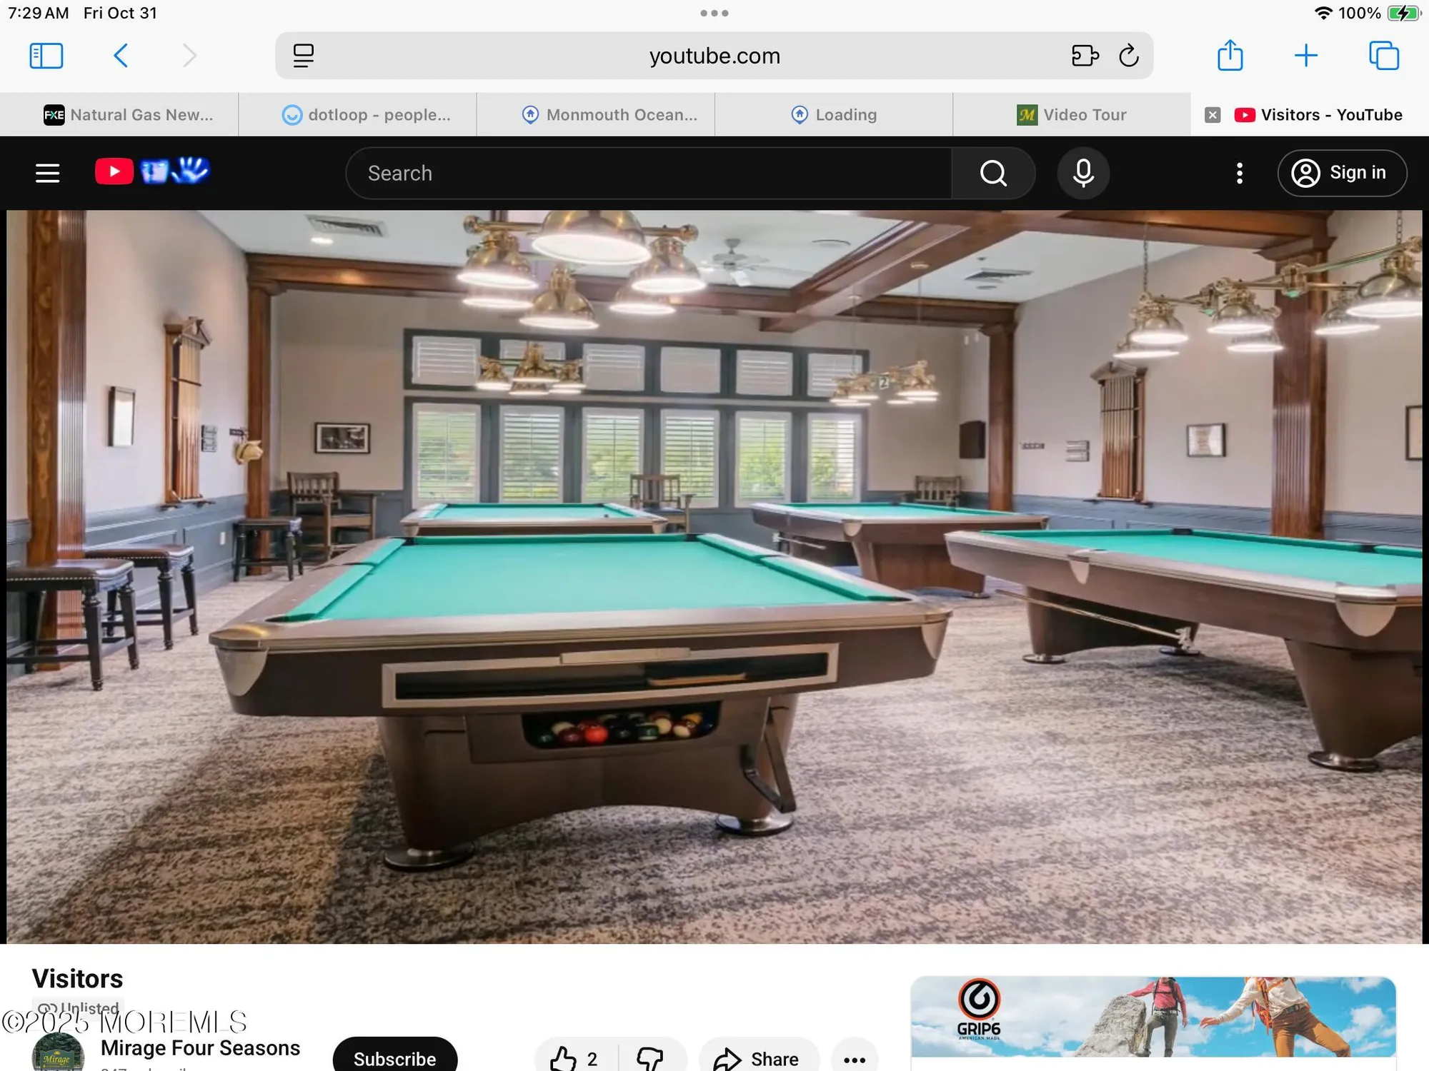Show the tab overview grid
This screenshot has height=1071, width=1429.
coord(1383,56)
